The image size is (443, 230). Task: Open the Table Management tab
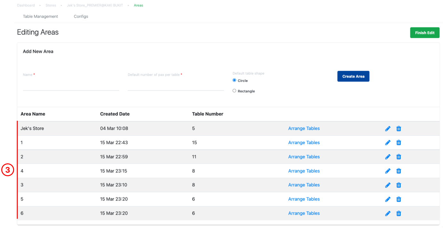click(40, 16)
